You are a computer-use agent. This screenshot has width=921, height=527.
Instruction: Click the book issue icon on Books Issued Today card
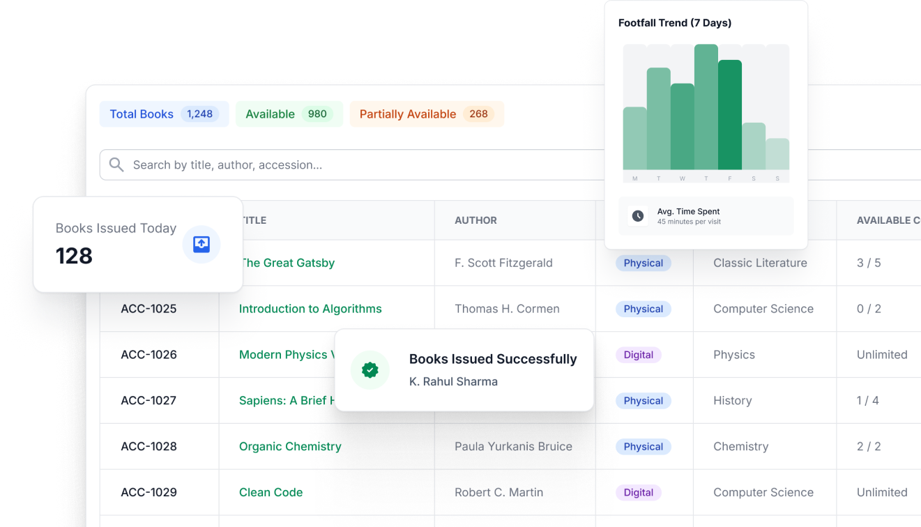click(201, 245)
